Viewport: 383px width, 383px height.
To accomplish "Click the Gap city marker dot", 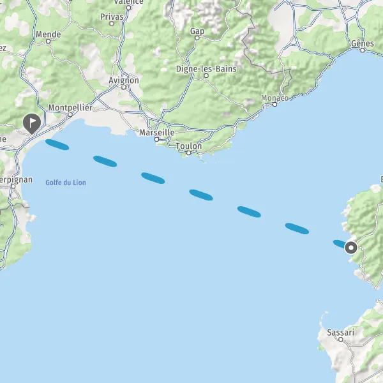I will point(197,38).
